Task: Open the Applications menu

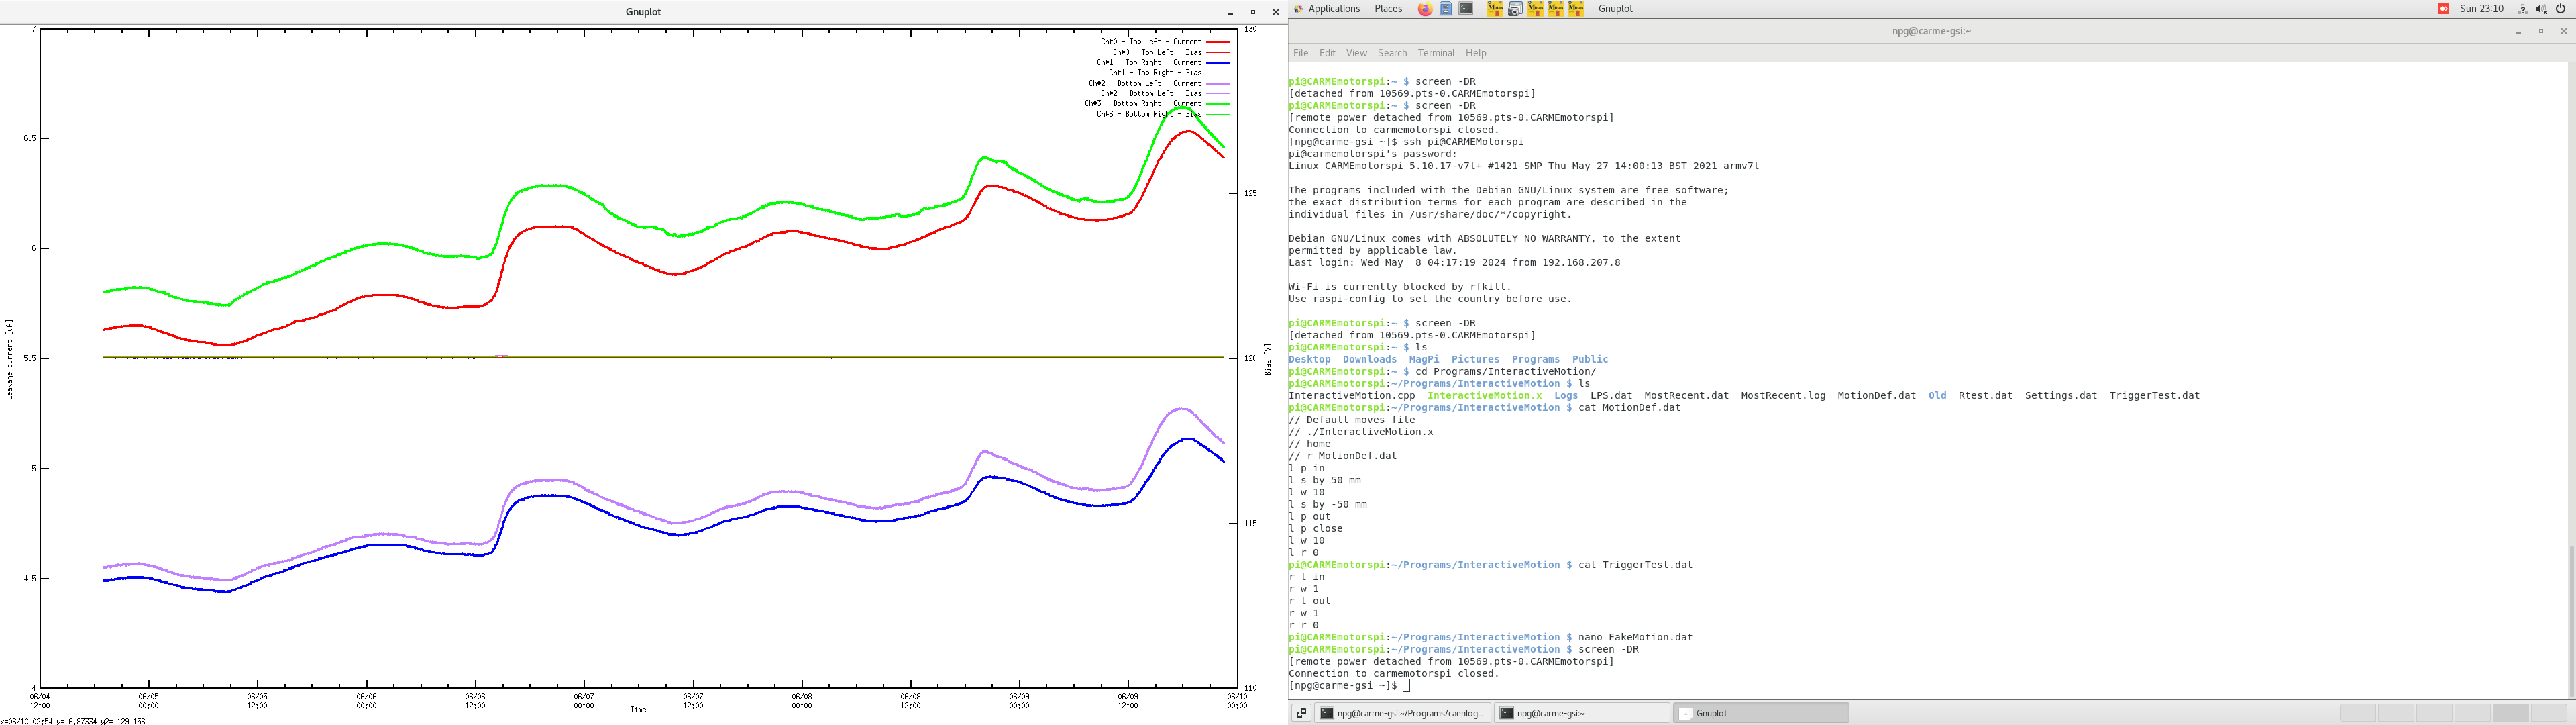Action: pos(1333,9)
